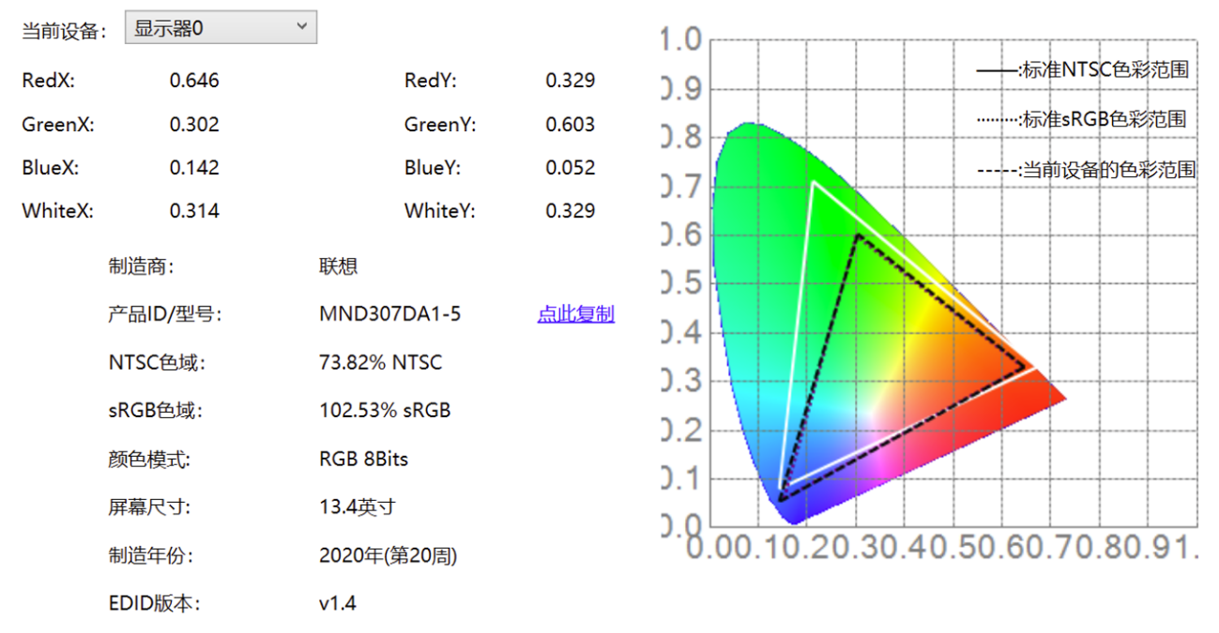Select the GreenX value 0.302
Screen dimensions: 1219x633
[x=194, y=124]
